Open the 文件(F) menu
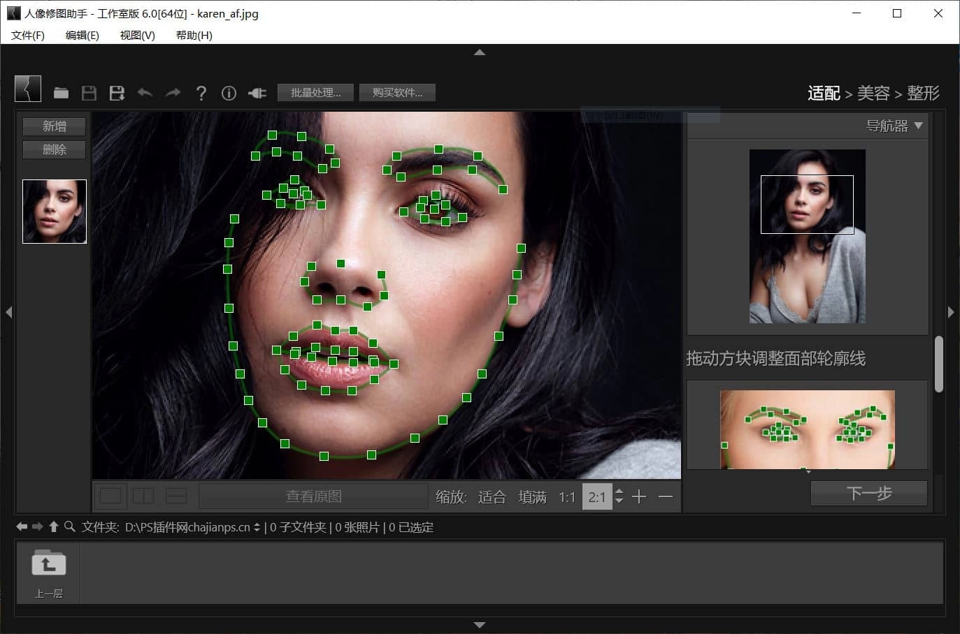The height and width of the screenshot is (634, 960). pos(28,35)
